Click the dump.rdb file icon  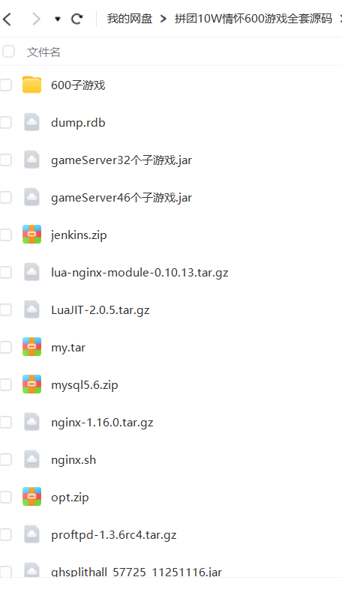click(x=31, y=122)
